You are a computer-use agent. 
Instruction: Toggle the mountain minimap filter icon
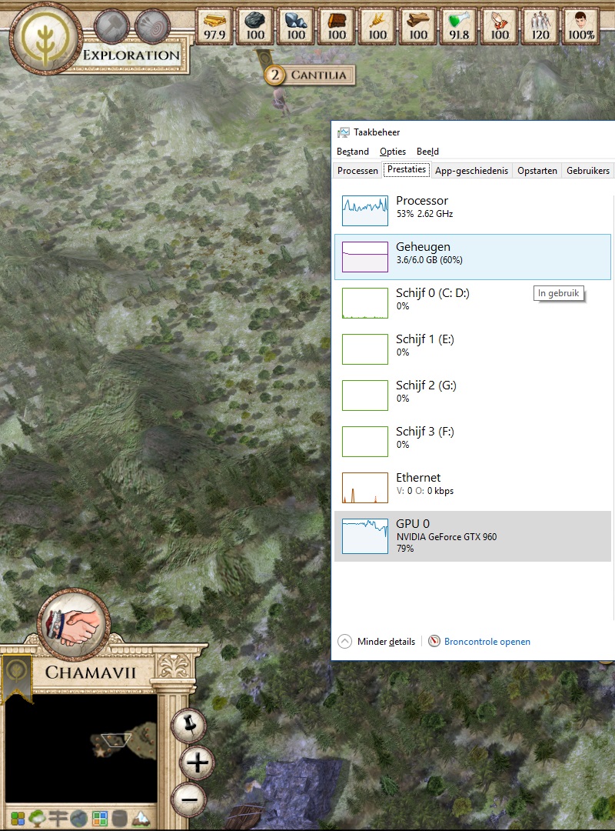pyautogui.click(x=141, y=819)
